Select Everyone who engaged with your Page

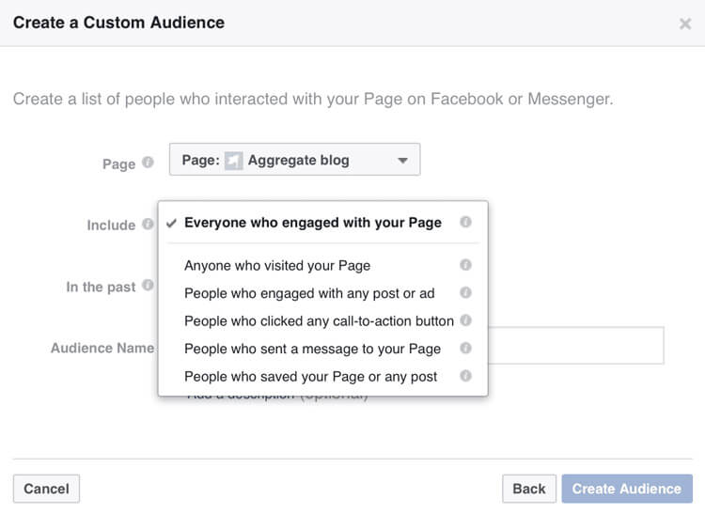[322, 223]
